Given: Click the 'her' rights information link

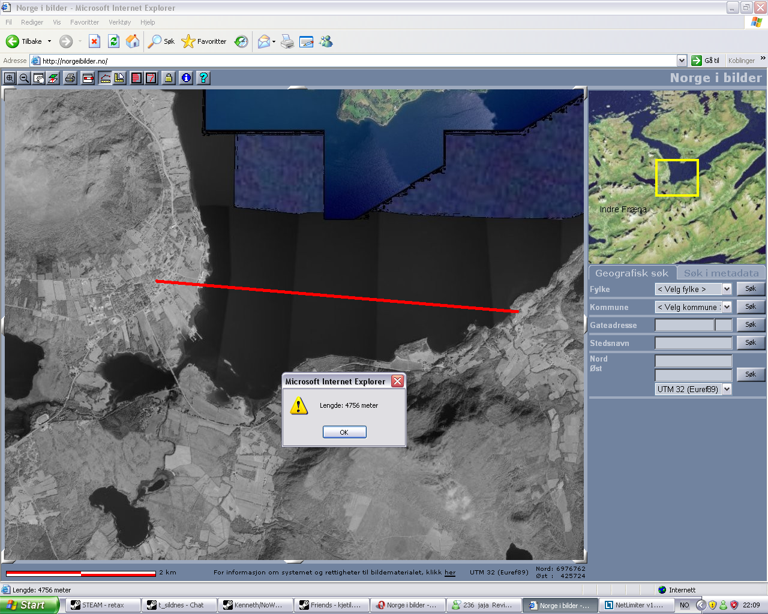Looking at the screenshot, I should (449, 573).
